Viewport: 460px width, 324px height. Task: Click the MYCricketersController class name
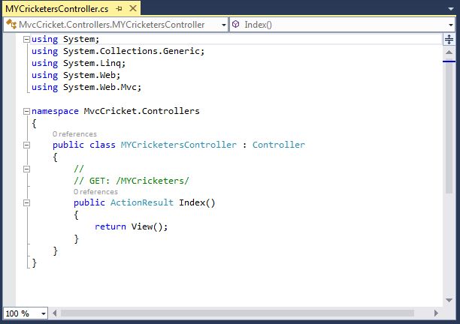click(179, 145)
